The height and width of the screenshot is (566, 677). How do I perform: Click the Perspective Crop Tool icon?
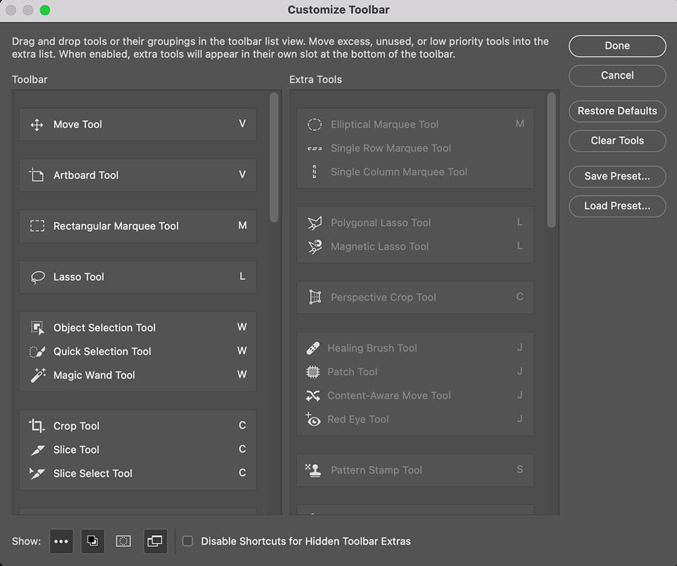313,297
